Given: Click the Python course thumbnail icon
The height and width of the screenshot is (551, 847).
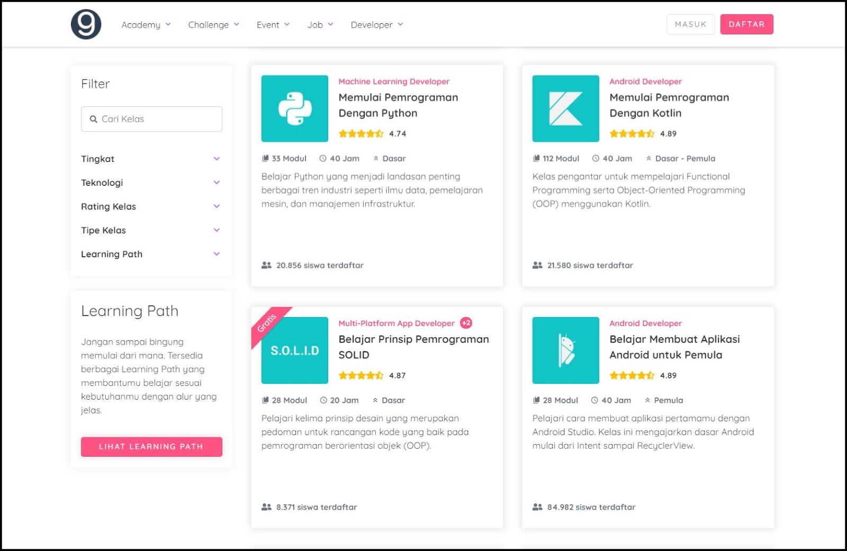Looking at the screenshot, I should click(x=294, y=109).
